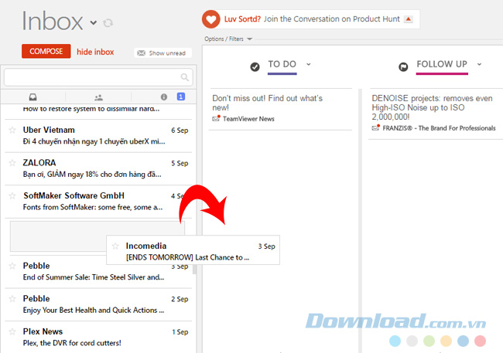This screenshot has height=353, width=503.
Task: Click the hide inbox link
Action: 95,52
